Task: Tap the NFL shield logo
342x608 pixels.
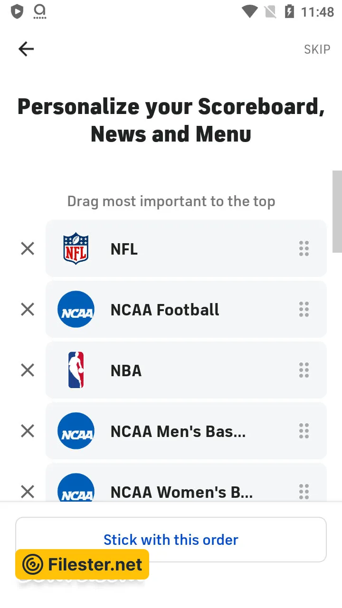Action: [76, 248]
